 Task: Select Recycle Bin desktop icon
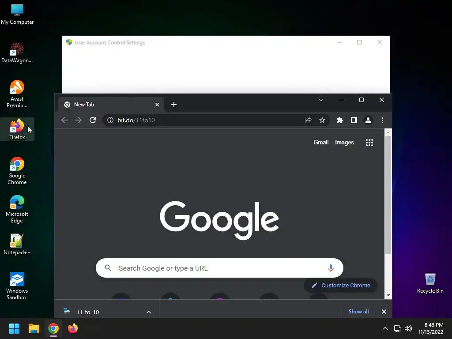[x=430, y=283]
